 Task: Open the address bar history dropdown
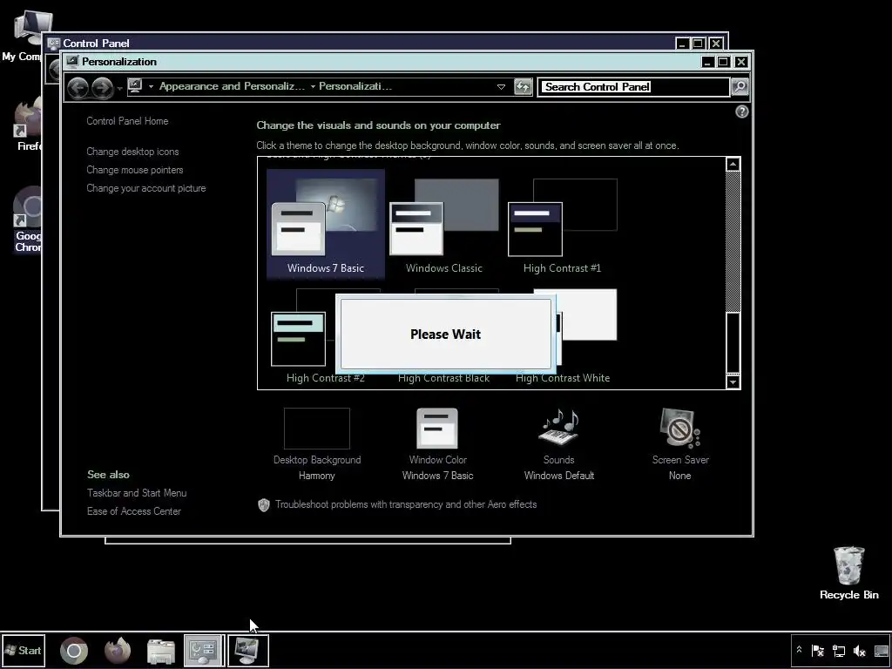pos(501,87)
